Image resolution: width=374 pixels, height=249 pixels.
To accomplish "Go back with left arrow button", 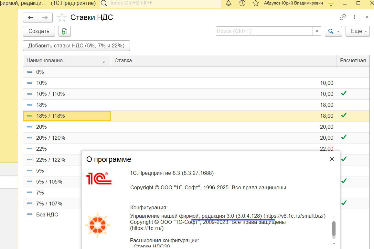I will 30,17.
